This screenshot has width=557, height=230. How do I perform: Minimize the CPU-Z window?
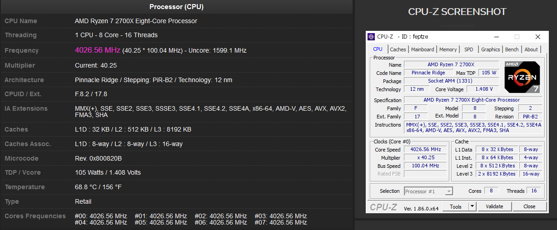(x=497, y=37)
